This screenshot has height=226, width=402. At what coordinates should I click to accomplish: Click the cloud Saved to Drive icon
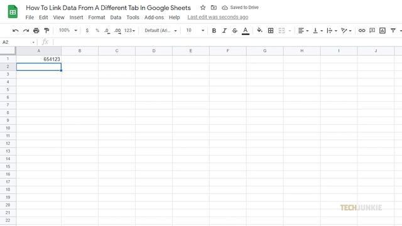(x=225, y=8)
